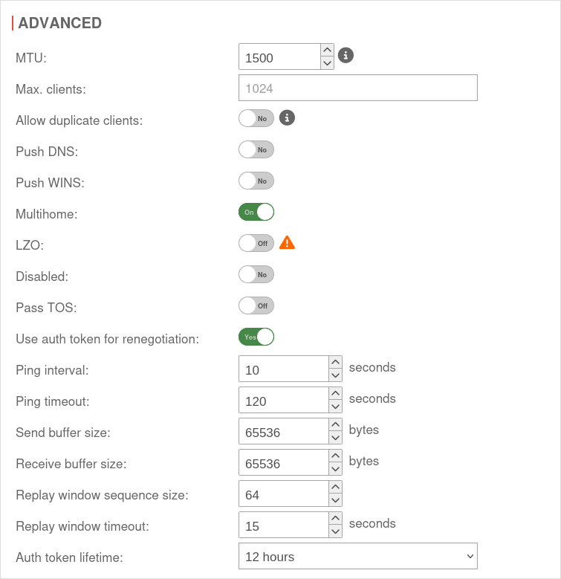Switch on the Pass TOS toggle
The image size is (561, 579).
256,305
